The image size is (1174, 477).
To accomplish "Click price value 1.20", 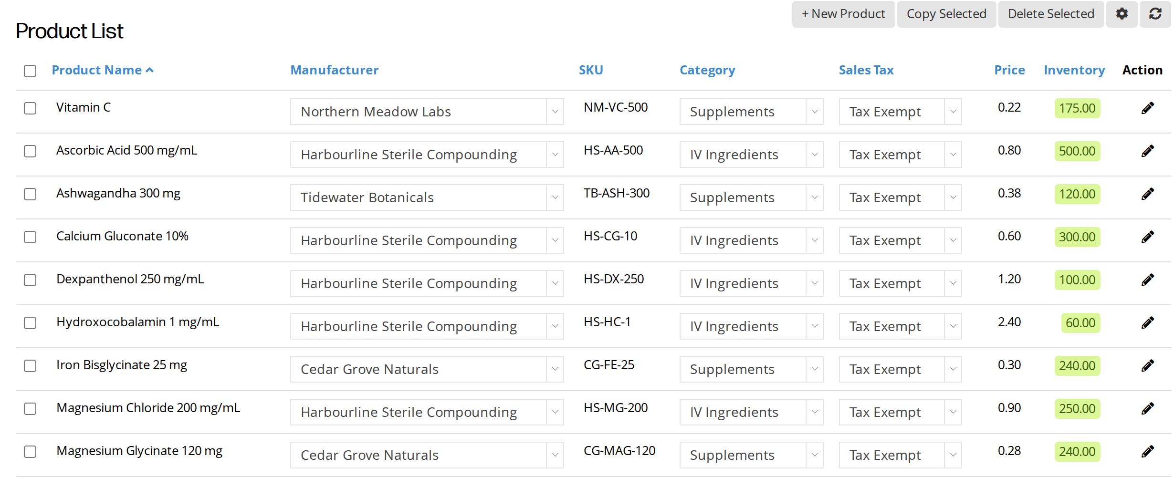I will coord(1009,279).
